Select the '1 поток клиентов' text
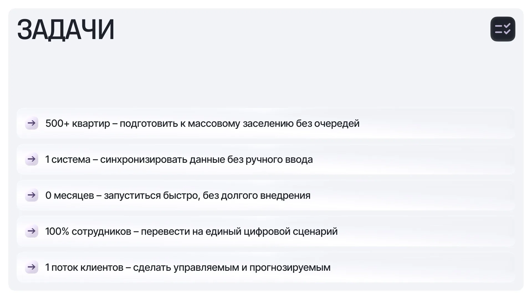The height and width of the screenshot is (299, 532). point(84,267)
